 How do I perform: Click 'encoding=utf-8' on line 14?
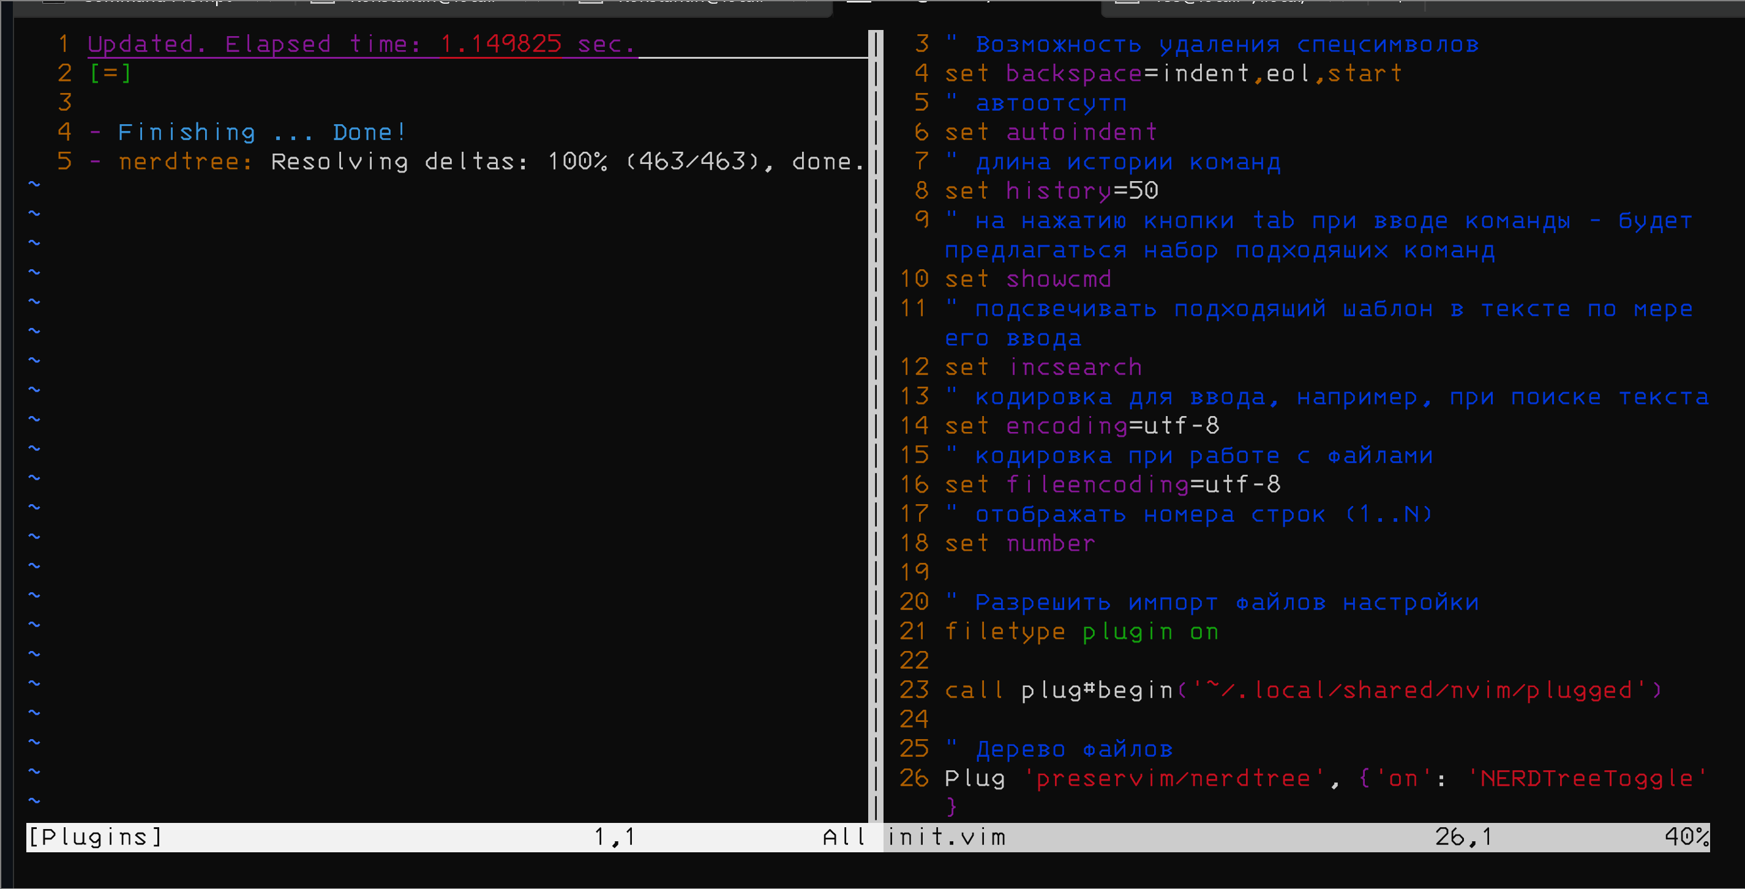tap(1113, 426)
